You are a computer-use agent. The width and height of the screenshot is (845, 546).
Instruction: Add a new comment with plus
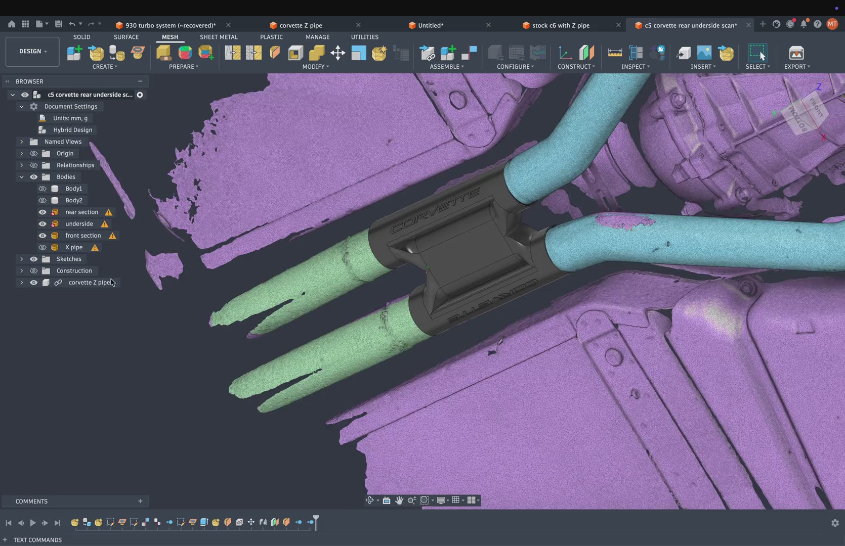(140, 501)
